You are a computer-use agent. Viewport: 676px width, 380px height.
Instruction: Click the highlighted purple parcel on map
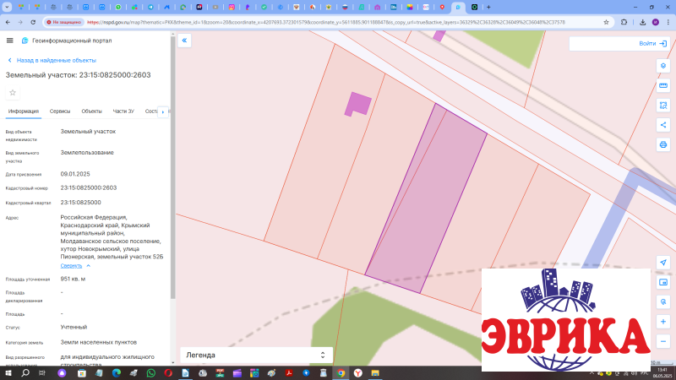point(427,198)
